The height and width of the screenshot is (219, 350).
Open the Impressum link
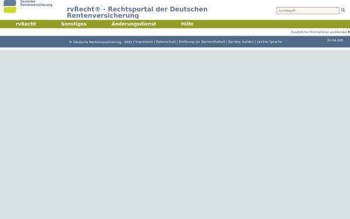(144, 42)
